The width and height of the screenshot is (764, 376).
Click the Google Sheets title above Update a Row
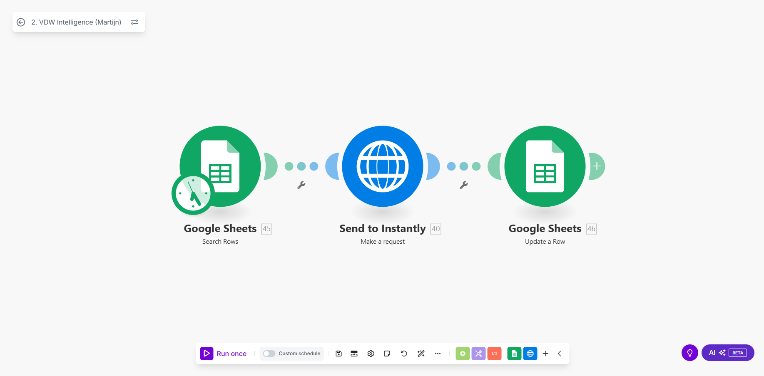point(545,228)
